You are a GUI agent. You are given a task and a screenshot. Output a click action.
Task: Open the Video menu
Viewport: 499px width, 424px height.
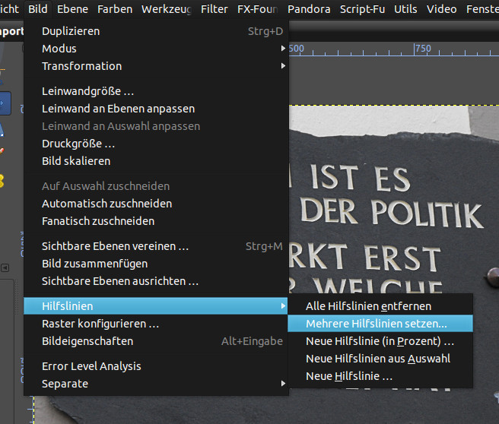441,9
